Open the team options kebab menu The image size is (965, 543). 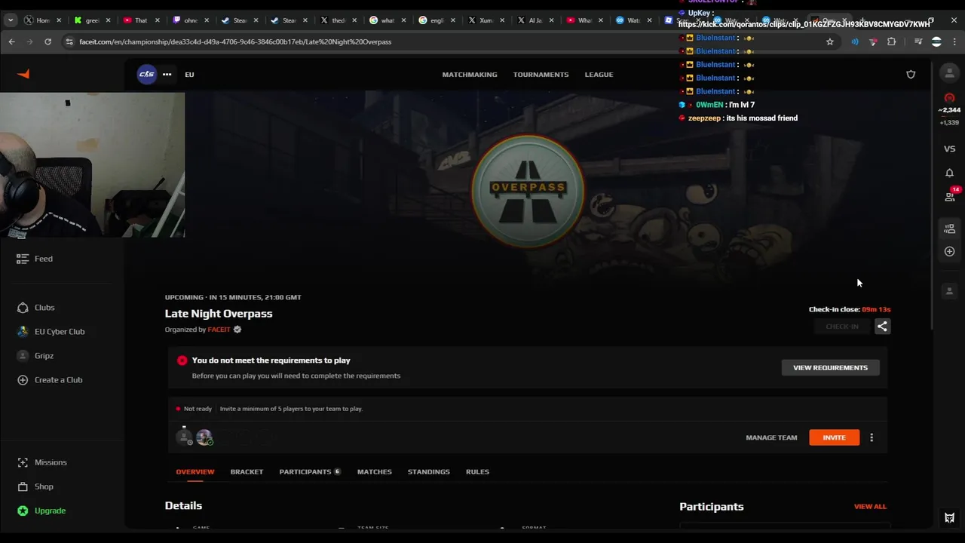(872, 437)
